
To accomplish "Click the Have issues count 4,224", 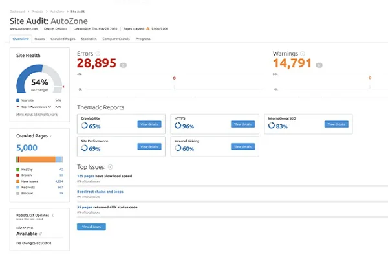I will (59, 181).
